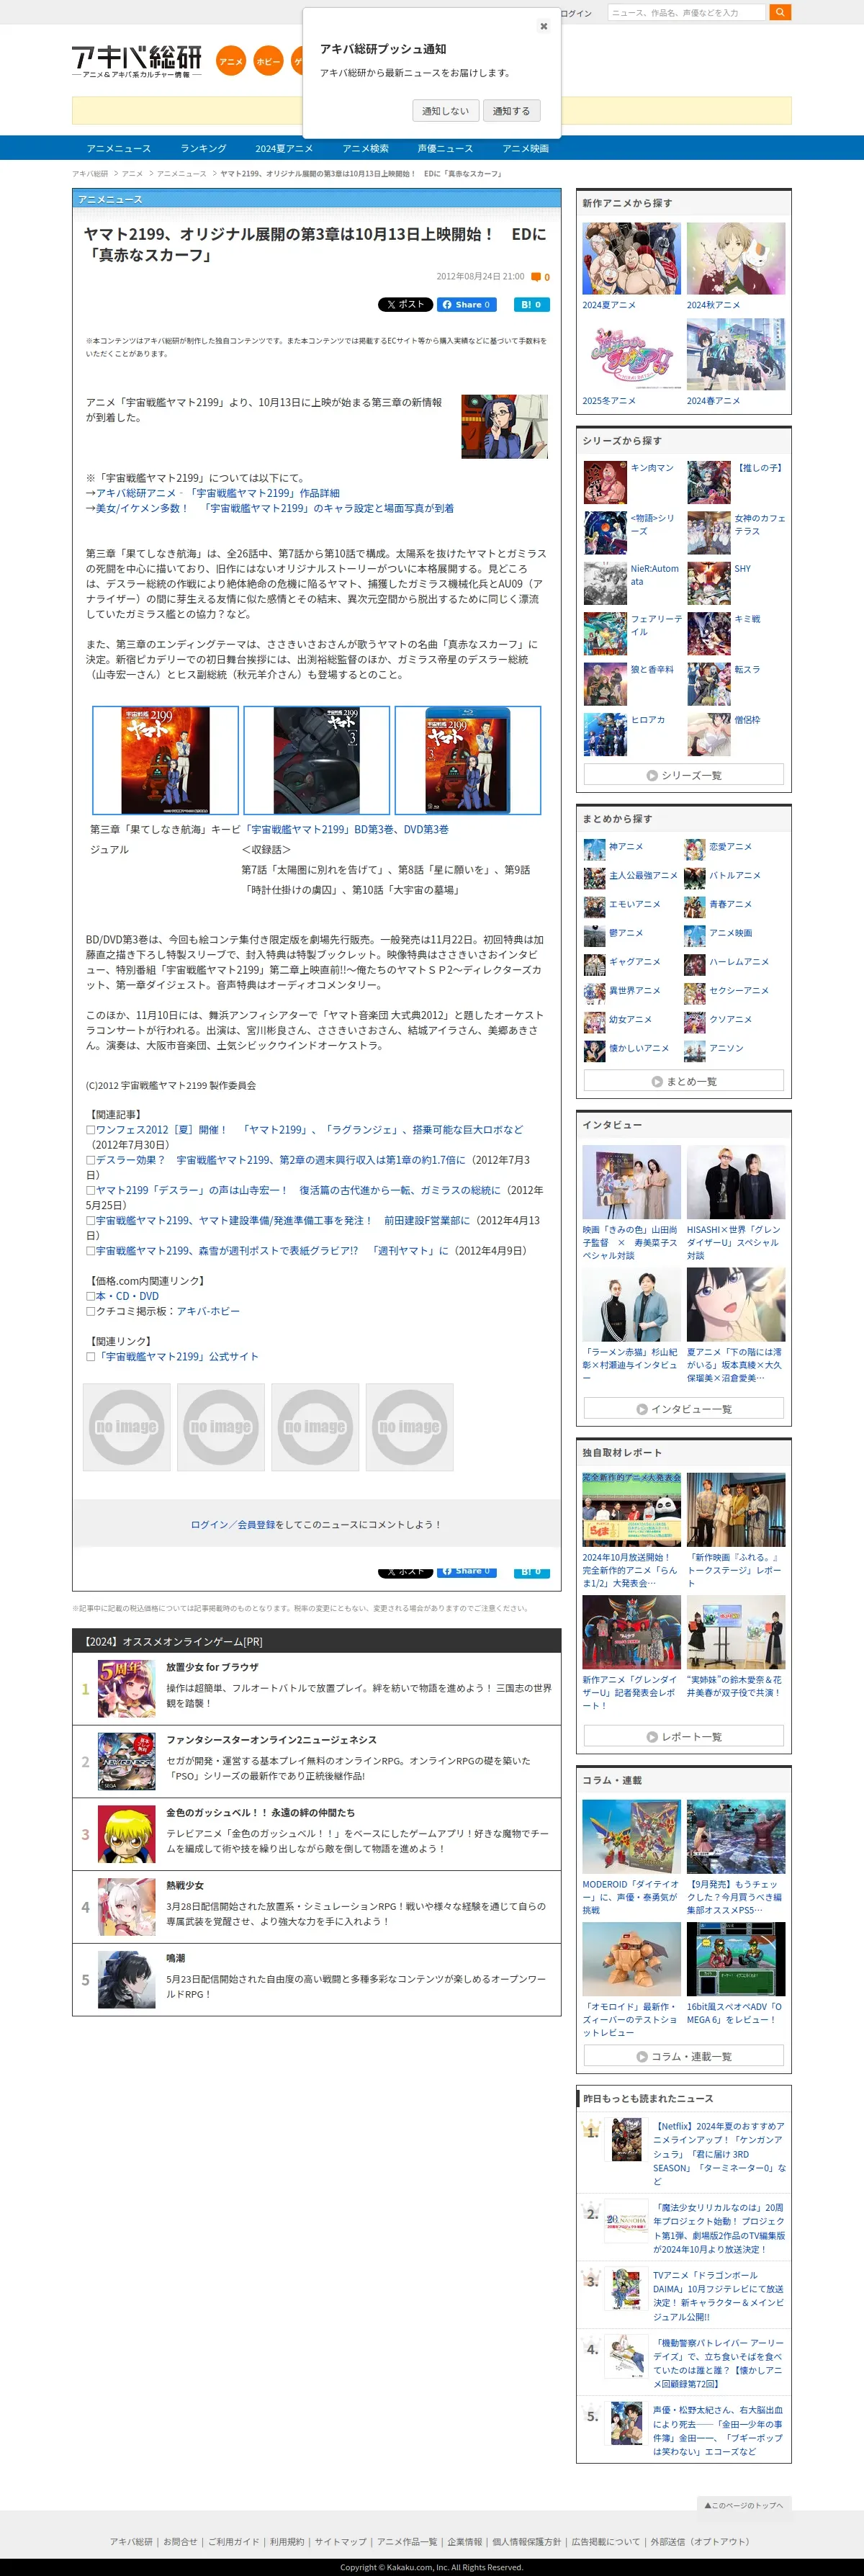Viewport: 864px width, 2576px height.
Task: Click the ログイン／会員登録 comment link
Action: [x=232, y=1524]
